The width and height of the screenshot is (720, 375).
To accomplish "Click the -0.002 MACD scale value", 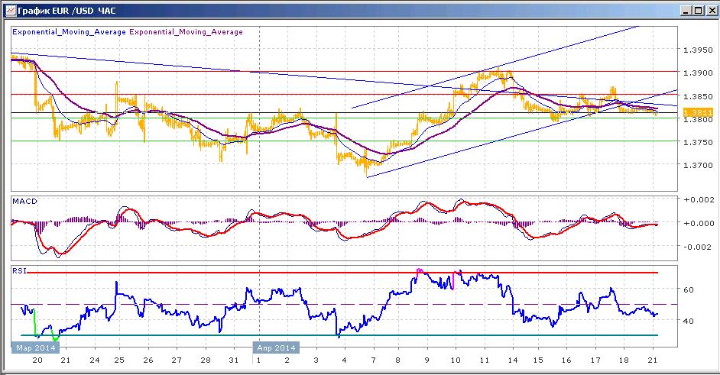I will pos(699,247).
